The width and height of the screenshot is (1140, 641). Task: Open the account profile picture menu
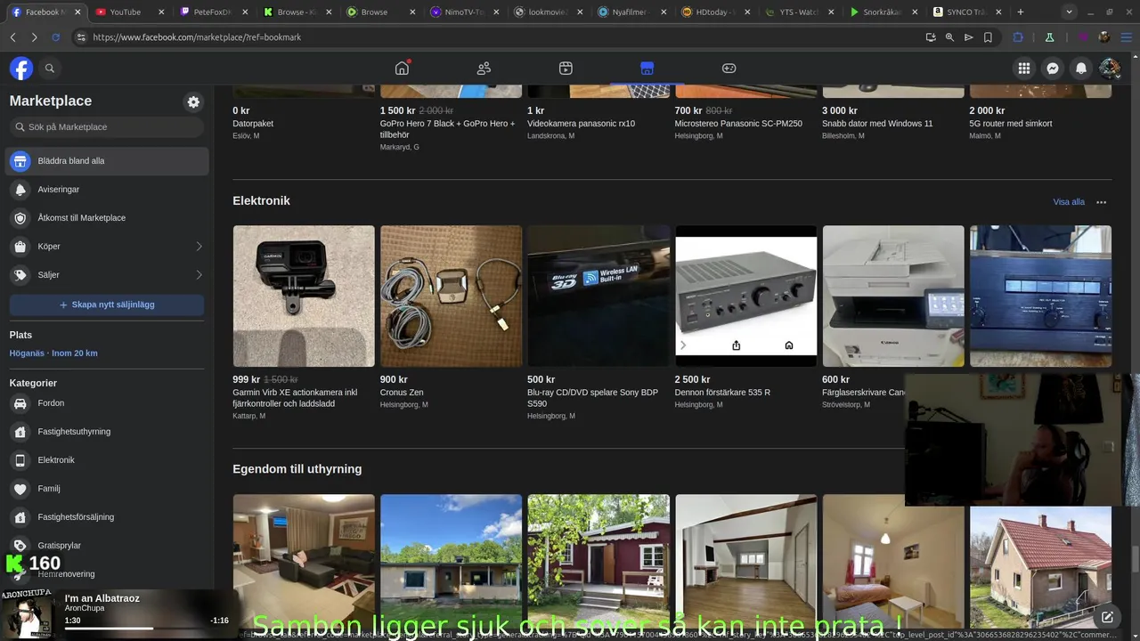(1109, 69)
